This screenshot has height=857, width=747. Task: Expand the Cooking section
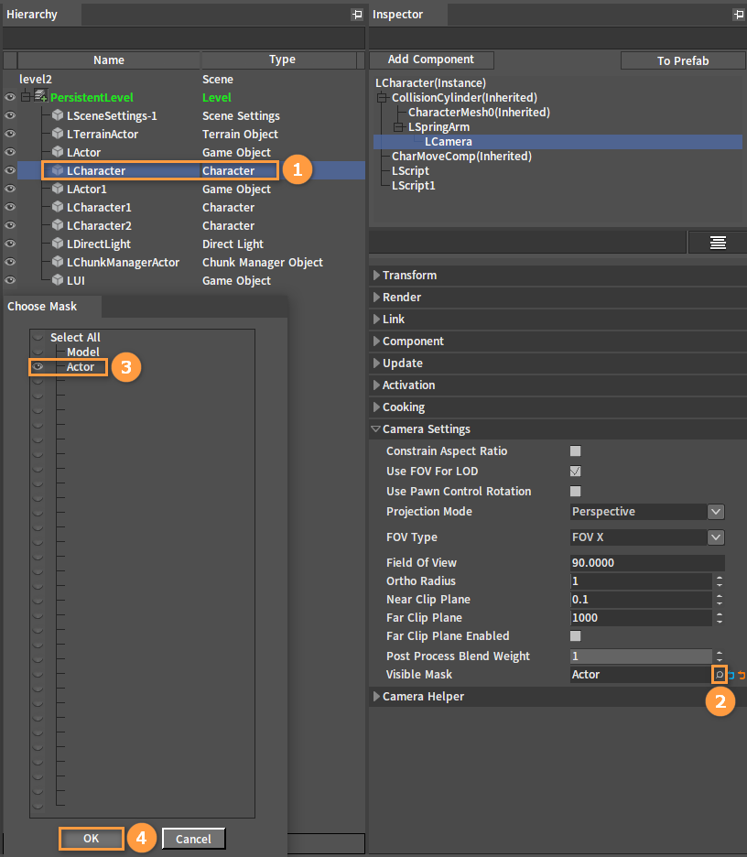tap(376, 407)
